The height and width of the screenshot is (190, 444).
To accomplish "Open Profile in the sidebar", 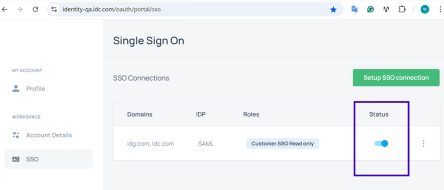I will click(35, 88).
